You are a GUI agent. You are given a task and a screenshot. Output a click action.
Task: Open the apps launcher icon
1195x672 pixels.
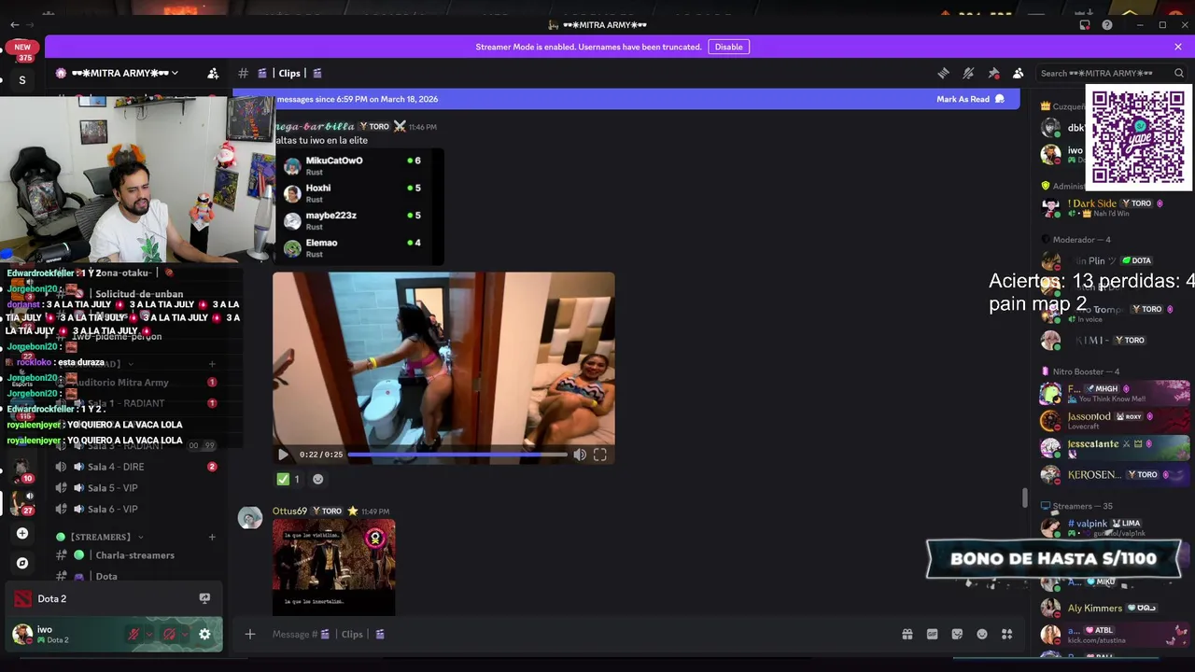(x=1006, y=635)
